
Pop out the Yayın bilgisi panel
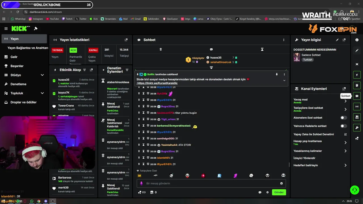(344, 40)
